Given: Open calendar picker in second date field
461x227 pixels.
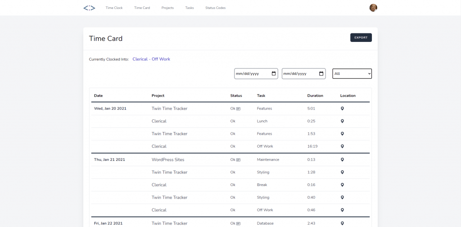Looking at the screenshot, I should click(321, 73).
